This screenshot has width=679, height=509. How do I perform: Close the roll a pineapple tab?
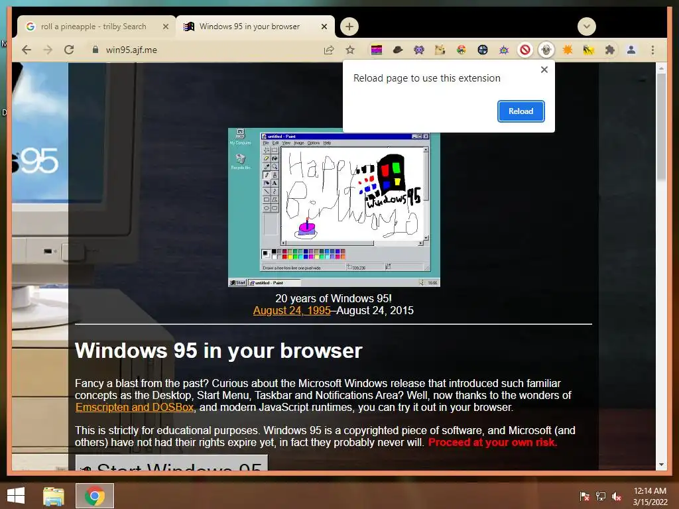coord(165,27)
